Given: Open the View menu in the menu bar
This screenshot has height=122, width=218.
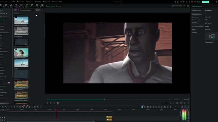Looking at the screenshot, I should [38, 2].
